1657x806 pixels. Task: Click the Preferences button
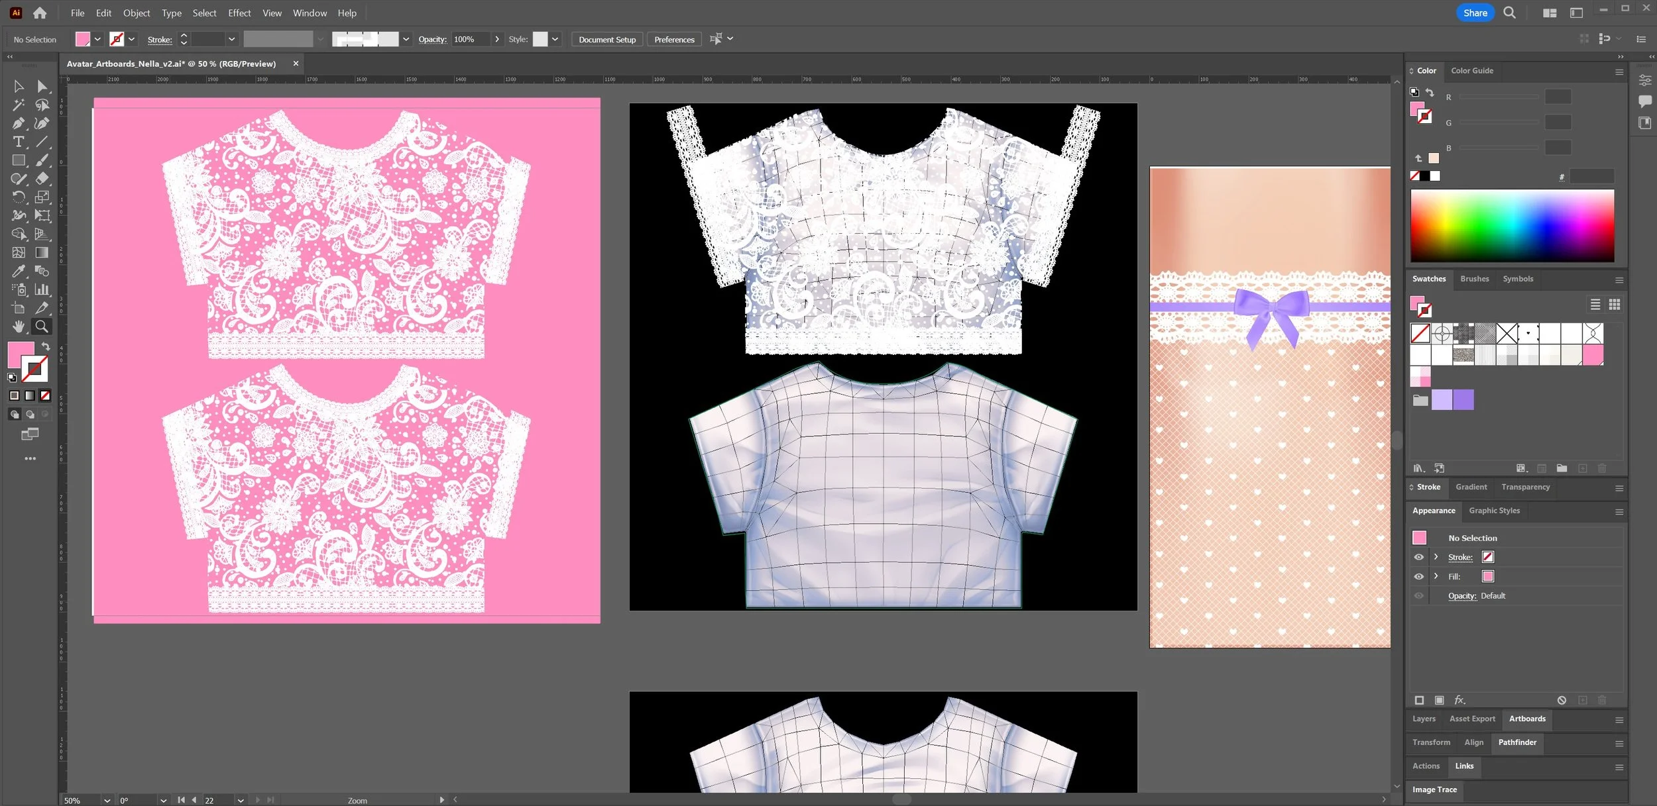(x=674, y=39)
